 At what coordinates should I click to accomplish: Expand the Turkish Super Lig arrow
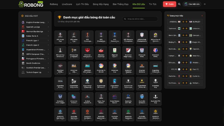pos(48,72)
